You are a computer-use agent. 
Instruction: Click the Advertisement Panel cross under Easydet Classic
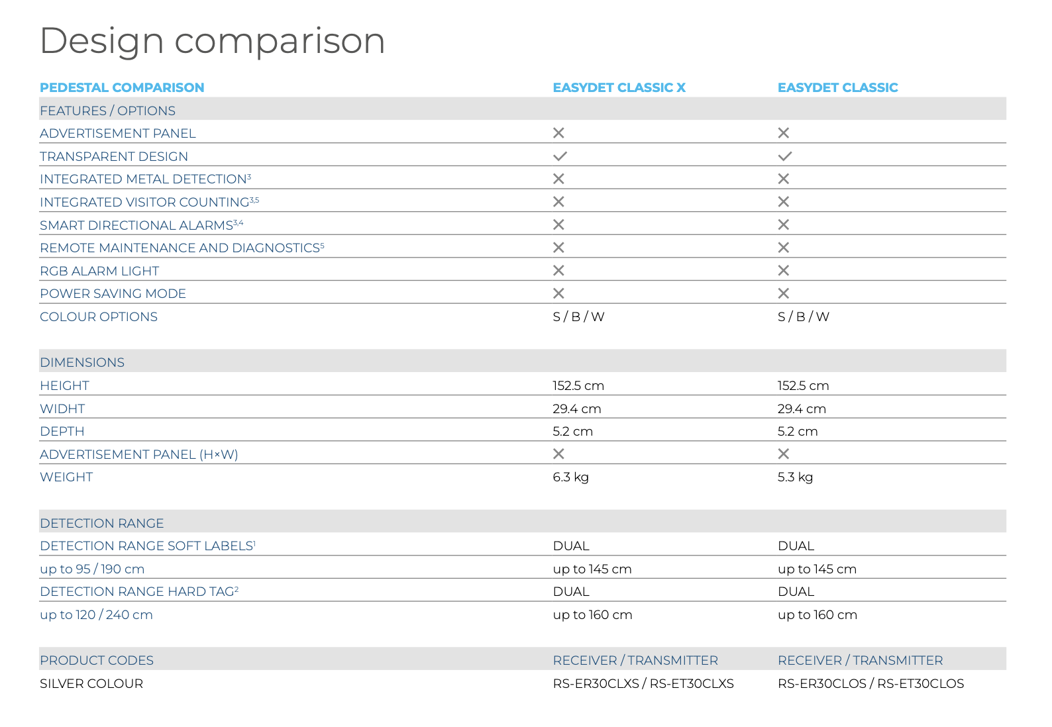(783, 133)
